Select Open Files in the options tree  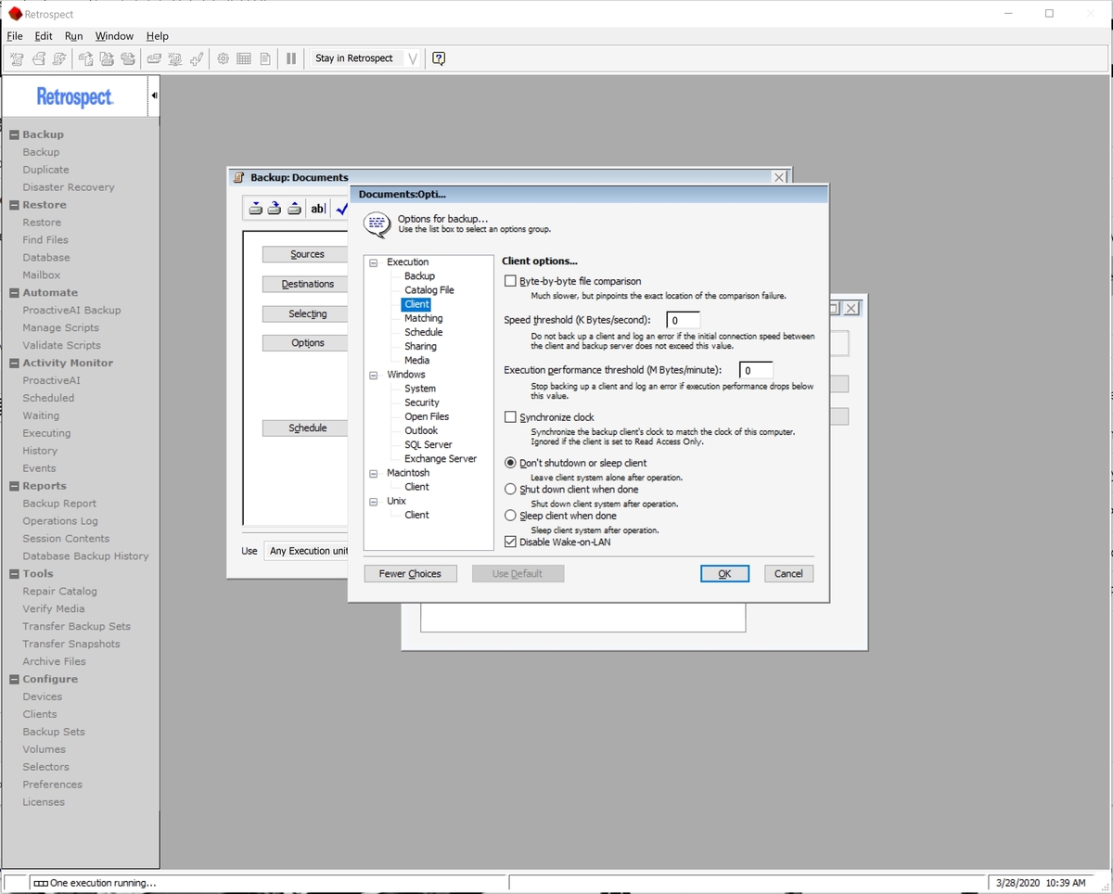[x=427, y=416]
